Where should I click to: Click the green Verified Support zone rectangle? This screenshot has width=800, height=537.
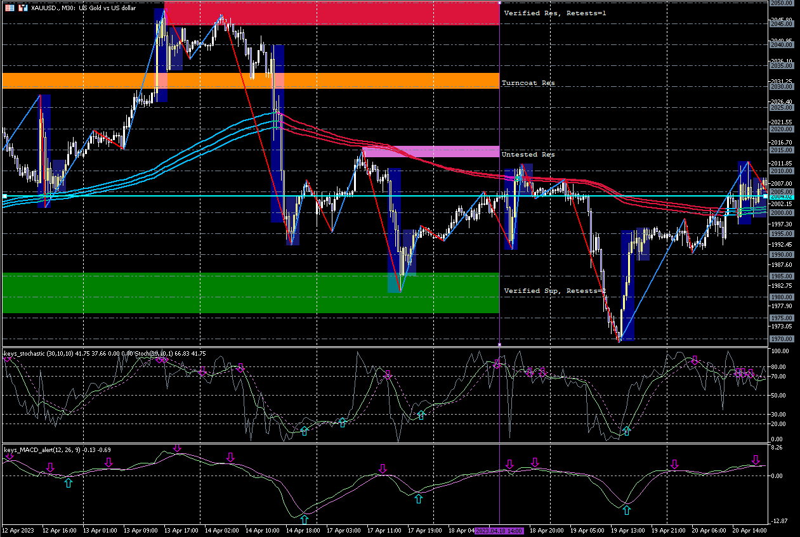(x=251, y=293)
